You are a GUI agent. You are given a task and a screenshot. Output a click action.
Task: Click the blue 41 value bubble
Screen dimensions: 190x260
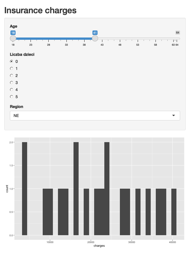(95, 33)
